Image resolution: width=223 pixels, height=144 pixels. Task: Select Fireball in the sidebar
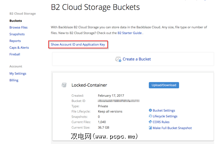(x=15, y=54)
